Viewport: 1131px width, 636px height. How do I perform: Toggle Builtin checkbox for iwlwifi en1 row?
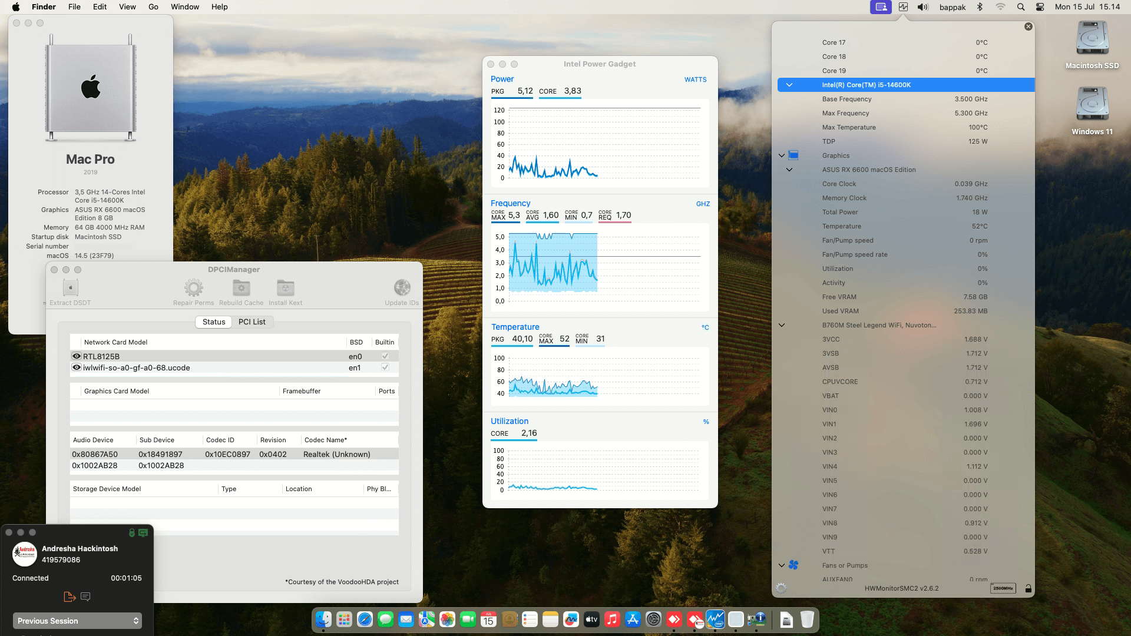pyautogui.click(x=385, y=367)
